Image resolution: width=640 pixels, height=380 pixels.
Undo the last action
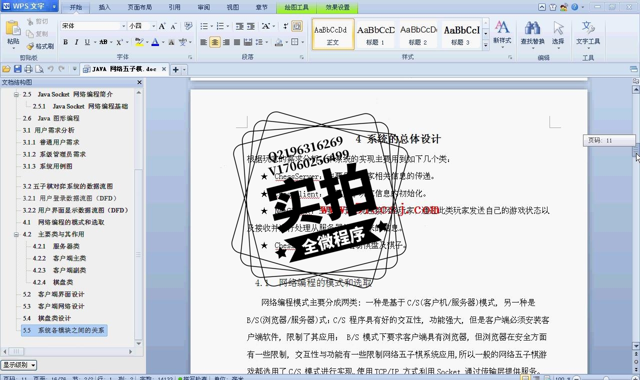click(50, 69)
